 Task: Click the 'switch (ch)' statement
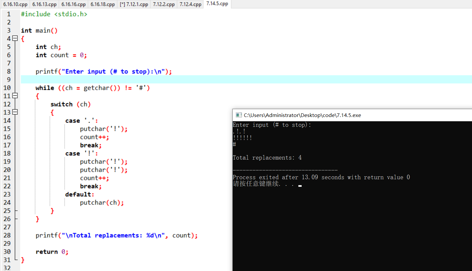pos(71,104)
